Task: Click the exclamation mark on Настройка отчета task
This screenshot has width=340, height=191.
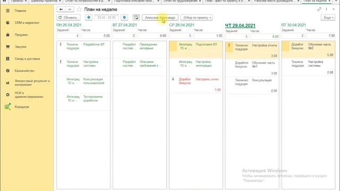Action: click(x=229, y=45)
